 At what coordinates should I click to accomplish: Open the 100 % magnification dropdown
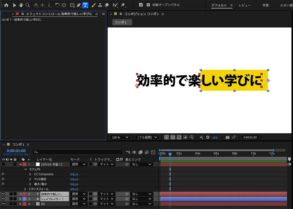(120, 137)
